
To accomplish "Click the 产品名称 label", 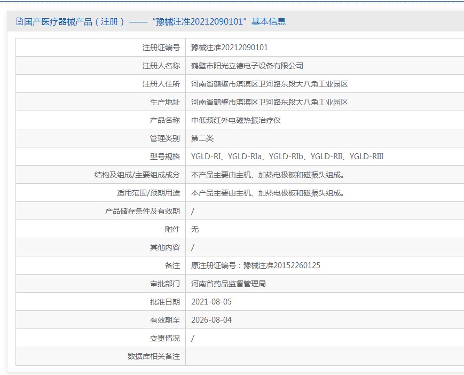I will click(165, 120).
